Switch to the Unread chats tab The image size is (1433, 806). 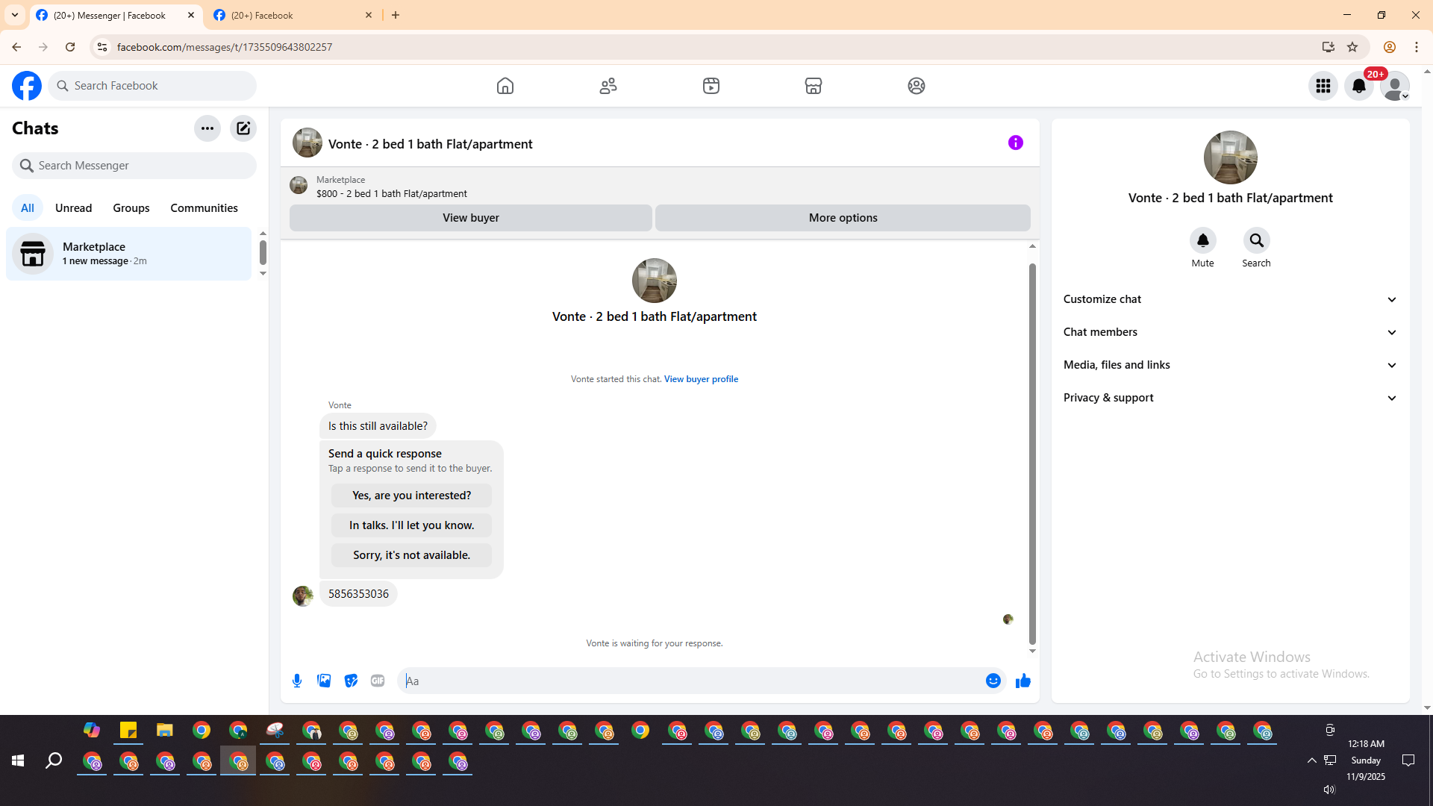click(x=73, y=208)
